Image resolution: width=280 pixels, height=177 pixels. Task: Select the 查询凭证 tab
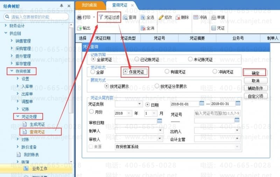click(x=120, y=5)
